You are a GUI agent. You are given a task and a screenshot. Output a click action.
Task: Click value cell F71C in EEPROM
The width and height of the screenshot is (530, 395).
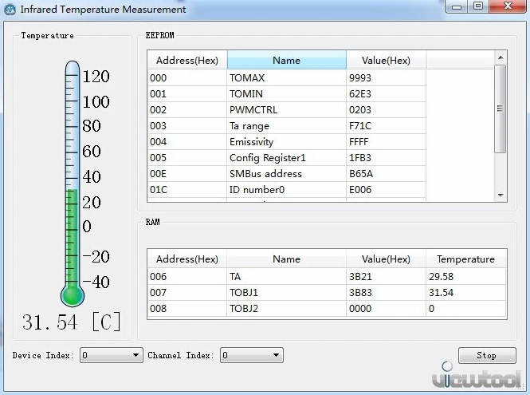(x=386, y=125)
